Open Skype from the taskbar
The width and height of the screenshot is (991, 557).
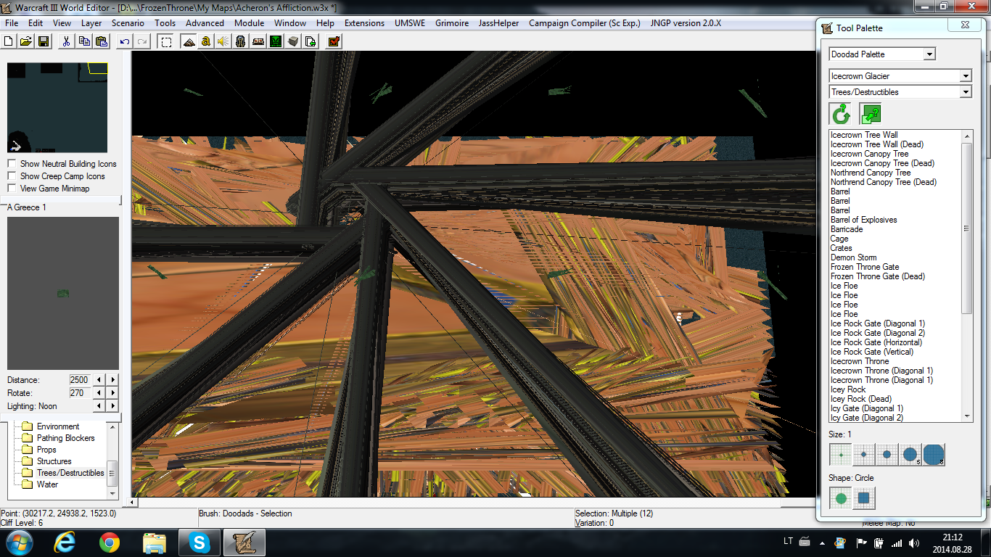[199, 542]
